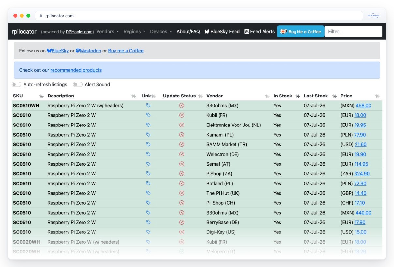Open link tag icon for Botland (PL)
The image size is (394, 267).
click(148, 183)
